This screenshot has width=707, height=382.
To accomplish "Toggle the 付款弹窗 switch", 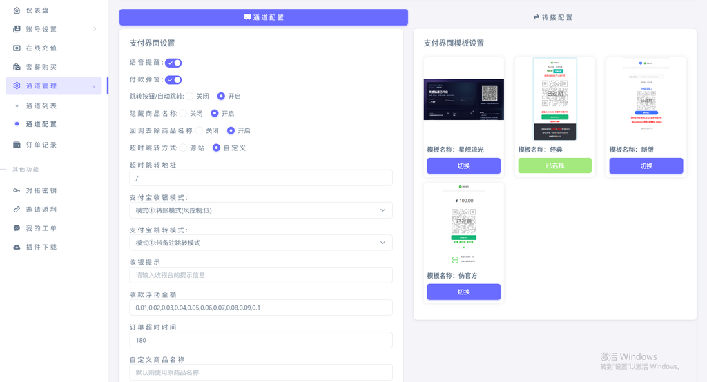I will coord(173,80).
